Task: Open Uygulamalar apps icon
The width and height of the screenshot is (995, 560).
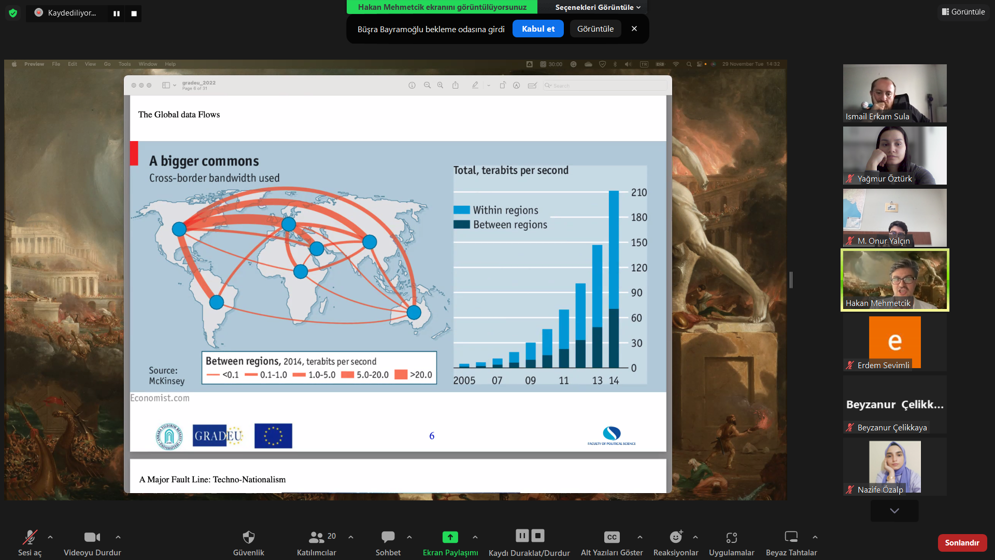Action: [731, 537]
